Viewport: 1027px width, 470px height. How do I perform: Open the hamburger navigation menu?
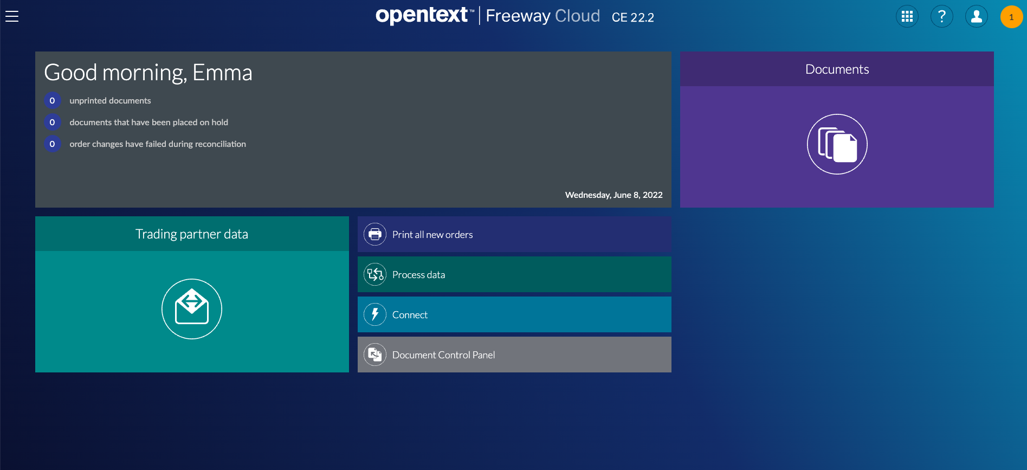tap(12, 17)
